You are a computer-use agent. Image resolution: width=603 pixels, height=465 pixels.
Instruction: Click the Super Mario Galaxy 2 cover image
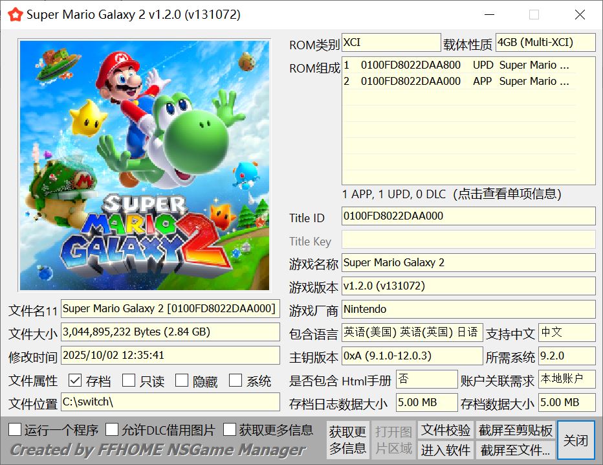pyautogui.click(x=144, y=165)
